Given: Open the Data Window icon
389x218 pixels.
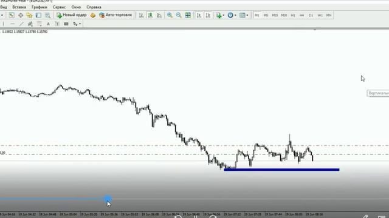Looking at the screenshot, I should tap(21, 15).
